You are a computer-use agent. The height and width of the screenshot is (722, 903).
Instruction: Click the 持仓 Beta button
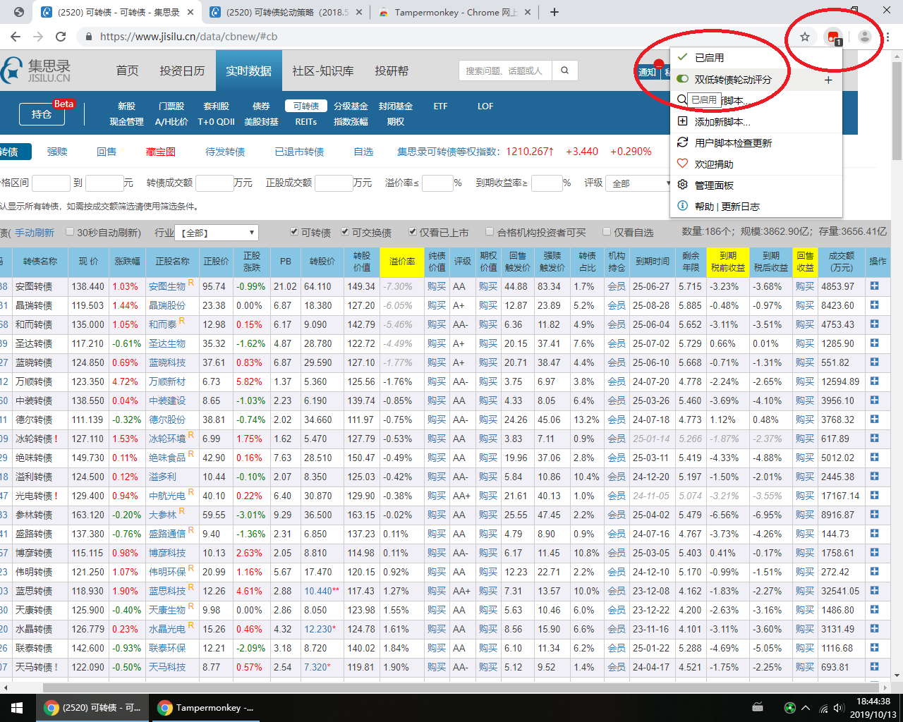42,114
